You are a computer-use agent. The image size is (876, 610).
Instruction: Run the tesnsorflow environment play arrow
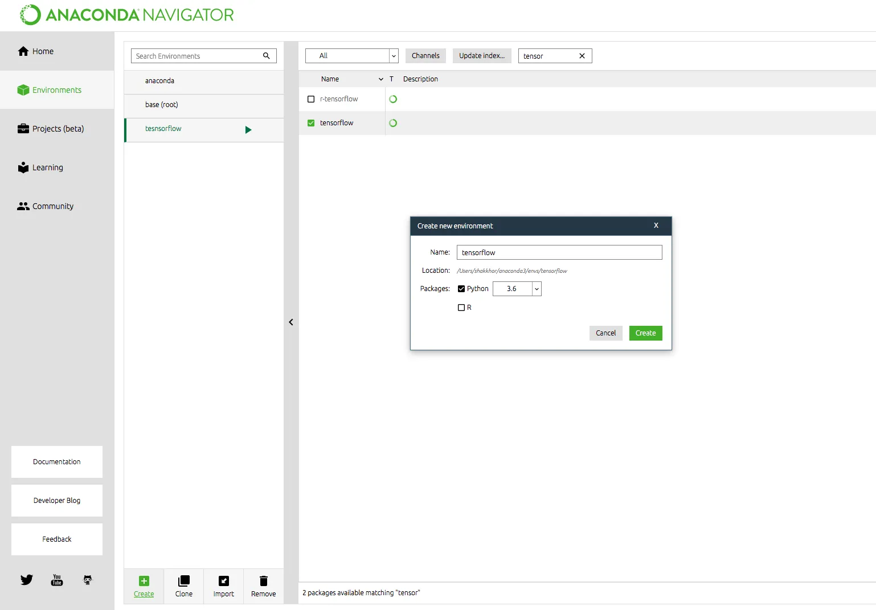pos(248,130)
